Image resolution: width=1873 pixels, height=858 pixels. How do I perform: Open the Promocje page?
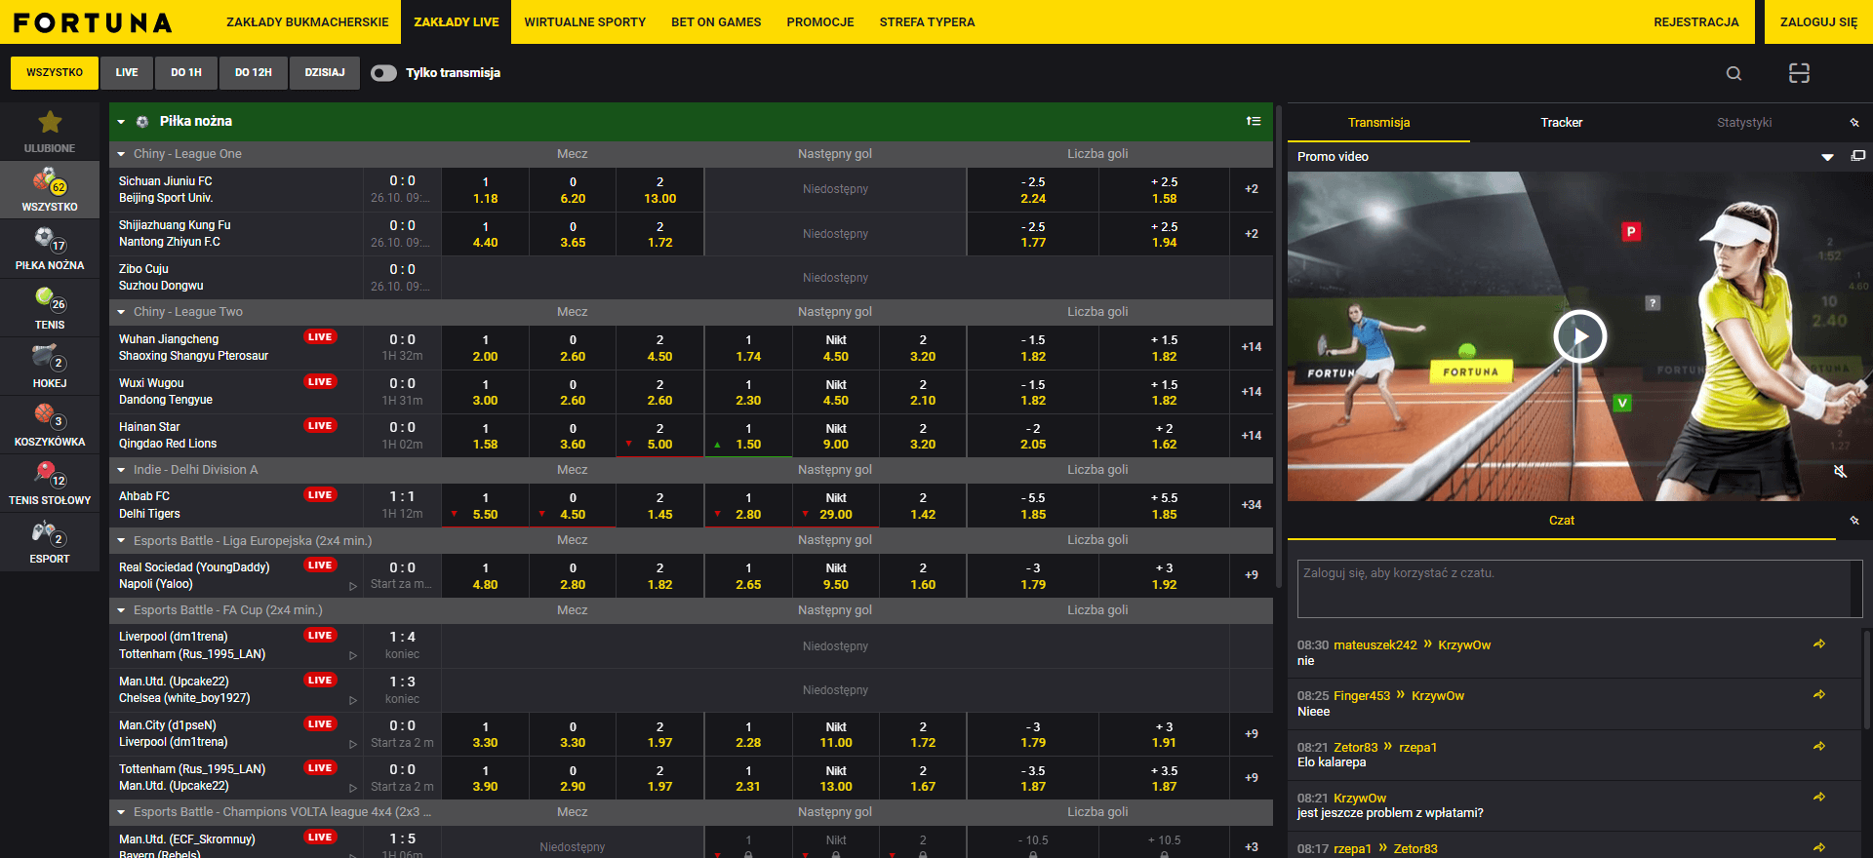[x=820, y=22]
